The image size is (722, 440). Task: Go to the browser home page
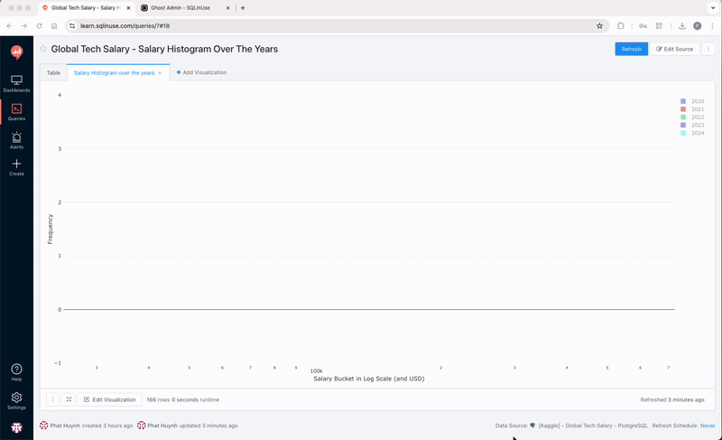[54, 26]
